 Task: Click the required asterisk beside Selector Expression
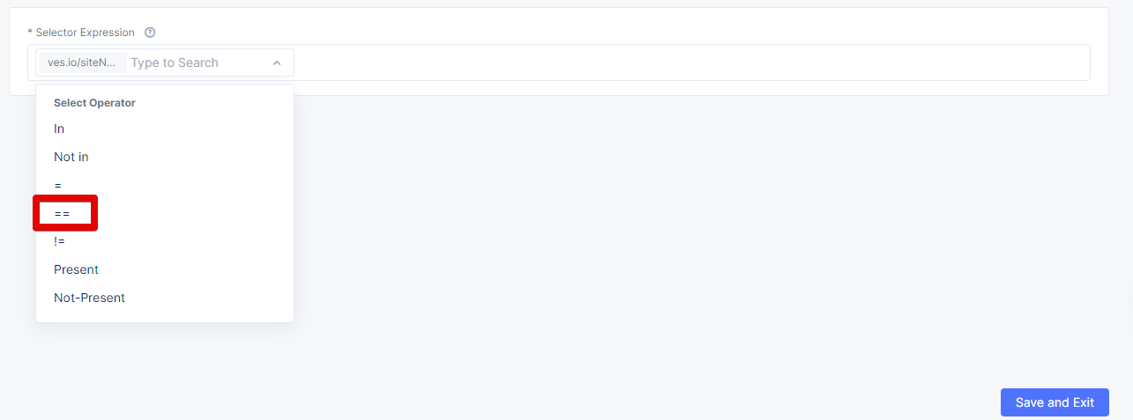(x=30, y=33)
